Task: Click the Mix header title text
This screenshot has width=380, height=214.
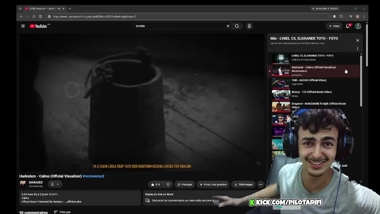Action: pyautogui.click(x=304, y=38)
